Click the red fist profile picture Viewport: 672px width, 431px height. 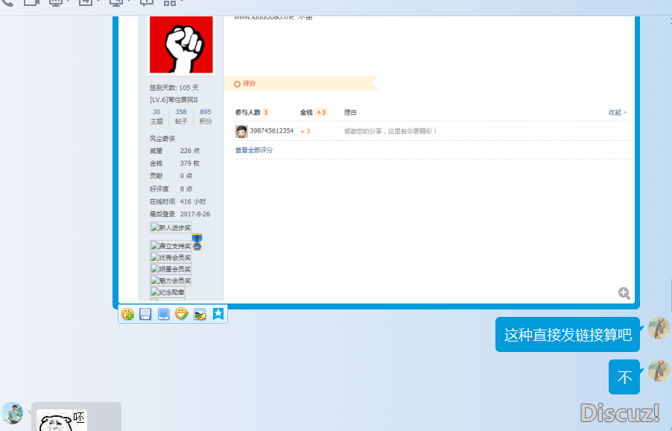tap(181, 45)
